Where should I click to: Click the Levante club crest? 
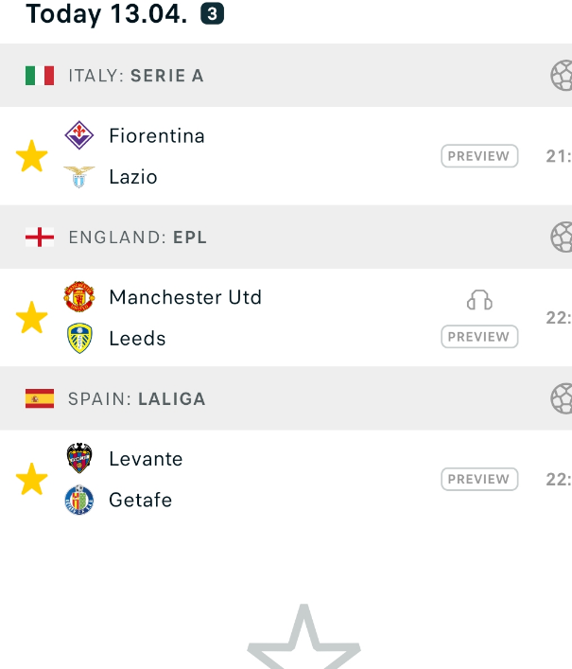[79, 458]
